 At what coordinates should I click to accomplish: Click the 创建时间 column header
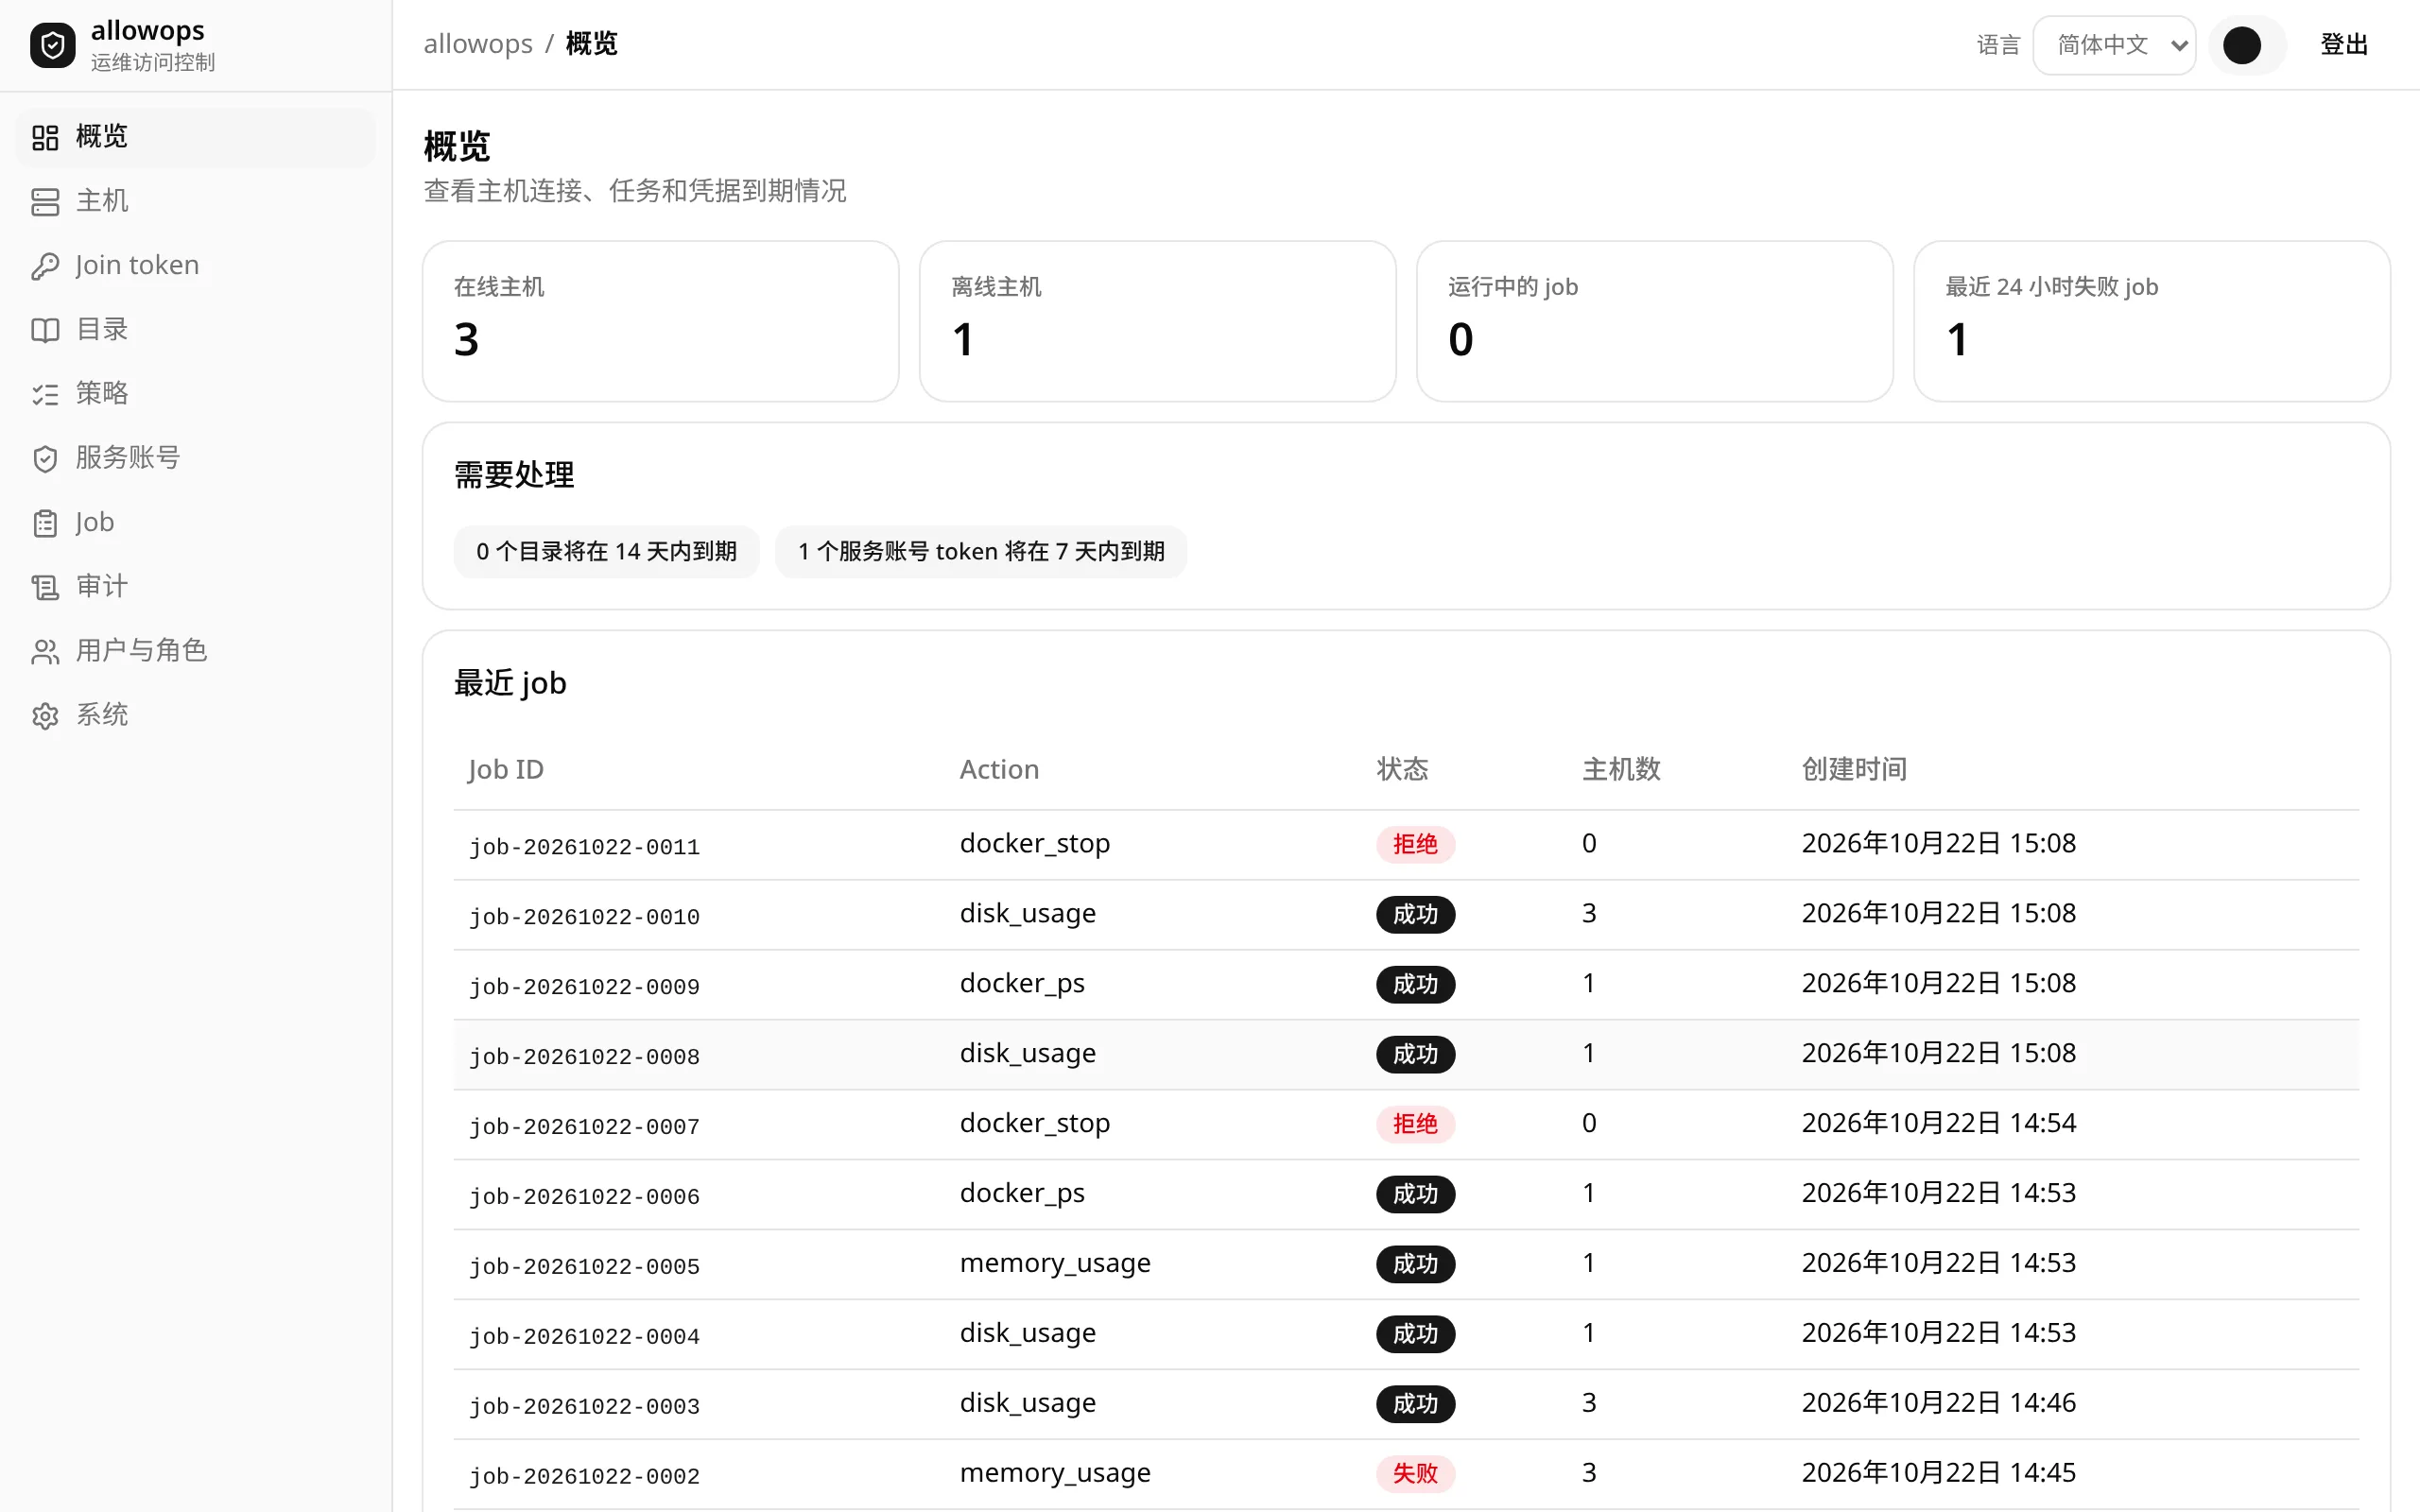coord(1854,769)
